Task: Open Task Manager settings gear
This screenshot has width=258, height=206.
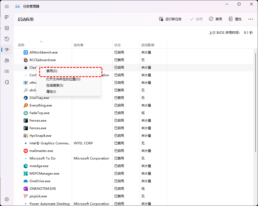Action: 7,199
